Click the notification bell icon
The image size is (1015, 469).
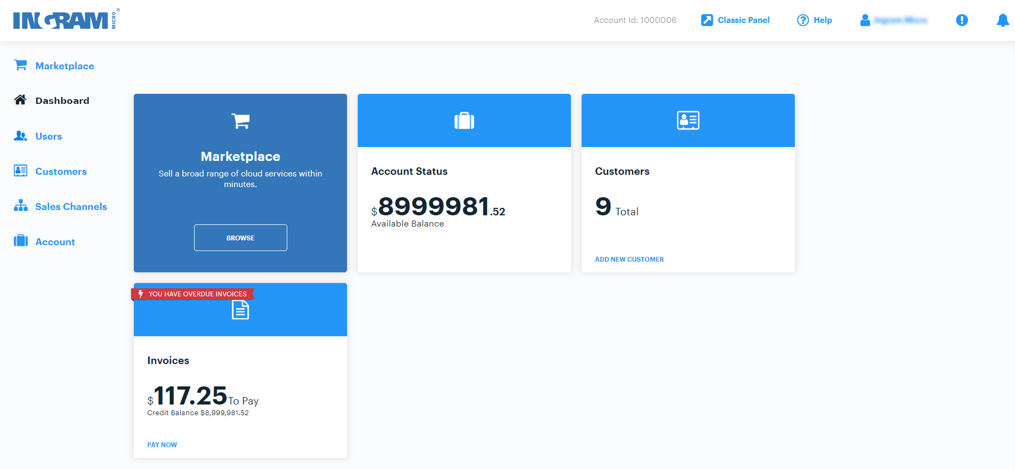[1002, 20]
